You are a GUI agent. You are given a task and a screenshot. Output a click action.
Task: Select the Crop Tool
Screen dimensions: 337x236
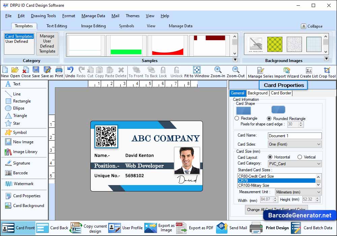coord(327,70)
